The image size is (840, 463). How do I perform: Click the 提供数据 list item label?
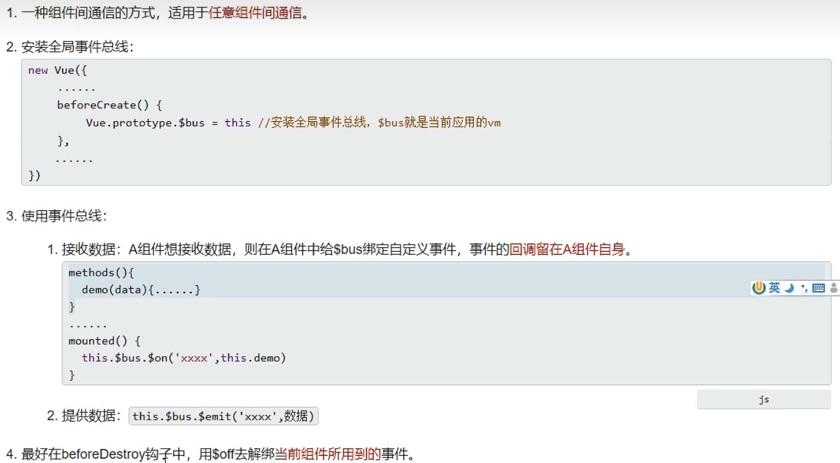(88, 416)
